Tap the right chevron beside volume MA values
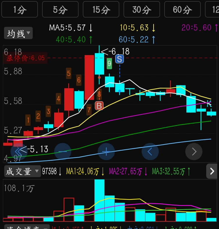The height and width of the screenshot is (229, 219). pyautogui.click(x=212, y=171)
